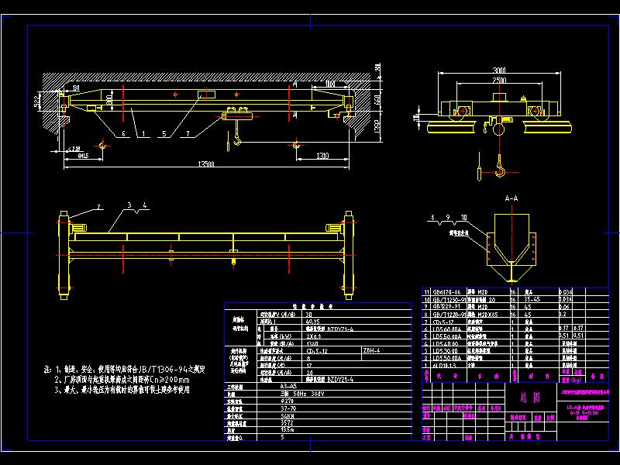Screen dimensions: 620x465
Task: Click the 12500 span dimension text
Action: coord(205,164)
